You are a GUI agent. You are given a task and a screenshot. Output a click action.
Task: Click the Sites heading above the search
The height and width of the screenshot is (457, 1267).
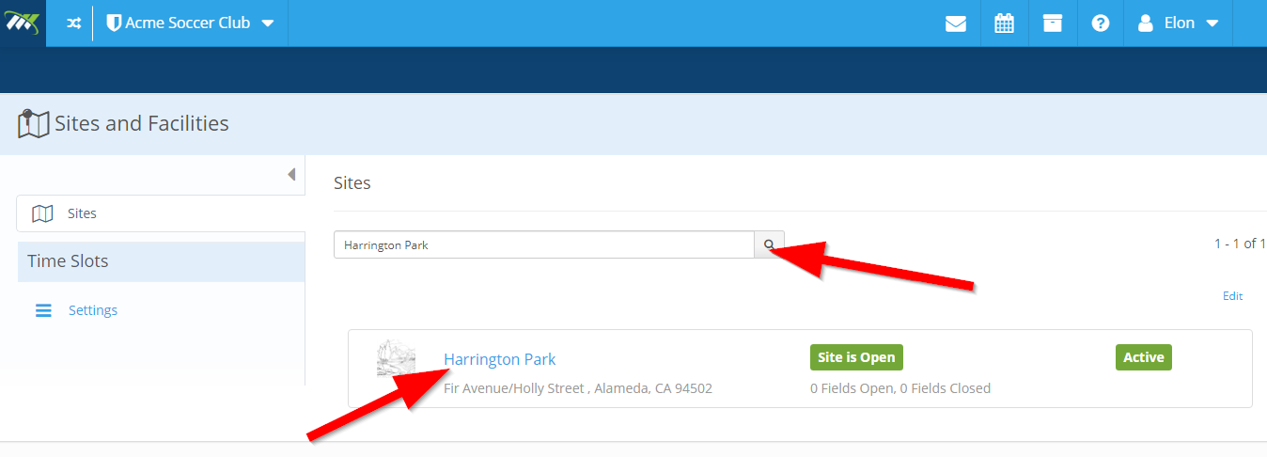[x=352, y=183]
